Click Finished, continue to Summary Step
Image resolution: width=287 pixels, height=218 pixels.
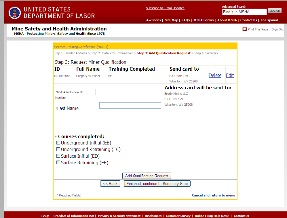[x=157, y=184]
